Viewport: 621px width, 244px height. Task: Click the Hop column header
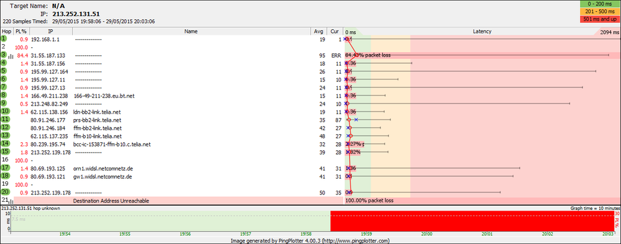pyautogui.click(x=7, y=31)
